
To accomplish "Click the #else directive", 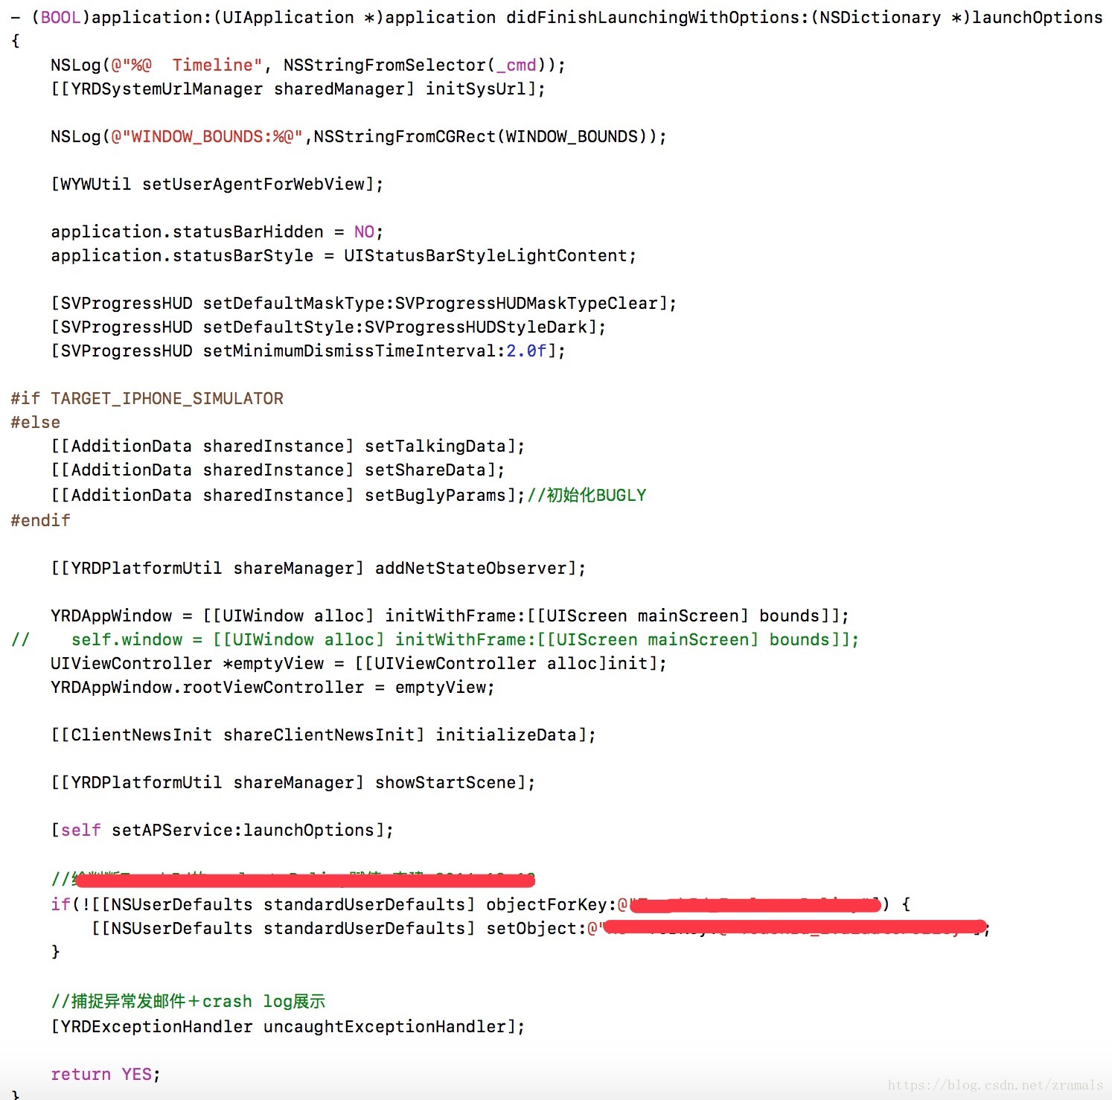I will [x=35, y=423].
